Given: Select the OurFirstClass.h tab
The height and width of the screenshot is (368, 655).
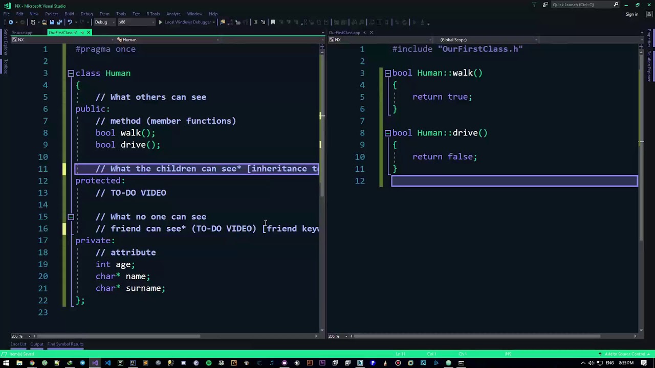Looking at the screenshot, I should pos(63,33).
